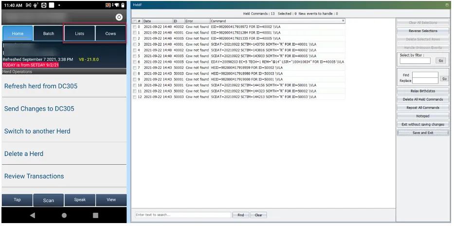This screenshot has height=226, width=454.
Task: Tap Send Changes to DC305
Action: (x=64, y=109)
